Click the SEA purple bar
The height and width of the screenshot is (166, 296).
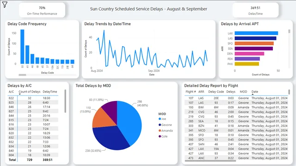[254, 48]
